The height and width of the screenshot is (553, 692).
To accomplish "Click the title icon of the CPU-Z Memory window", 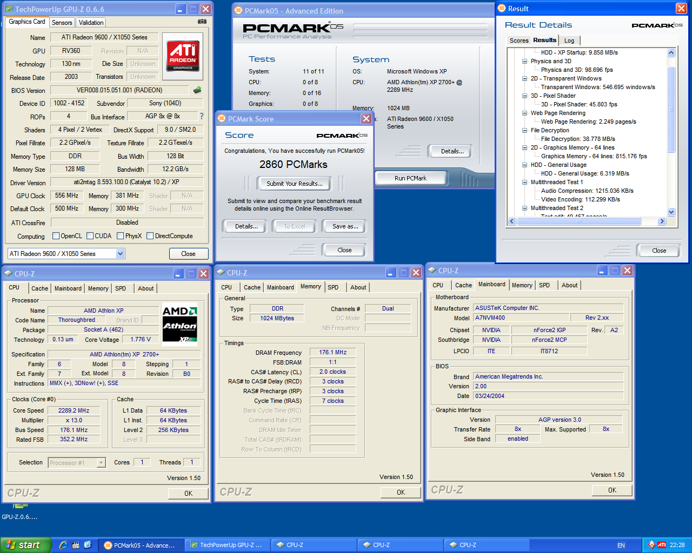I will tap(221, 272).
